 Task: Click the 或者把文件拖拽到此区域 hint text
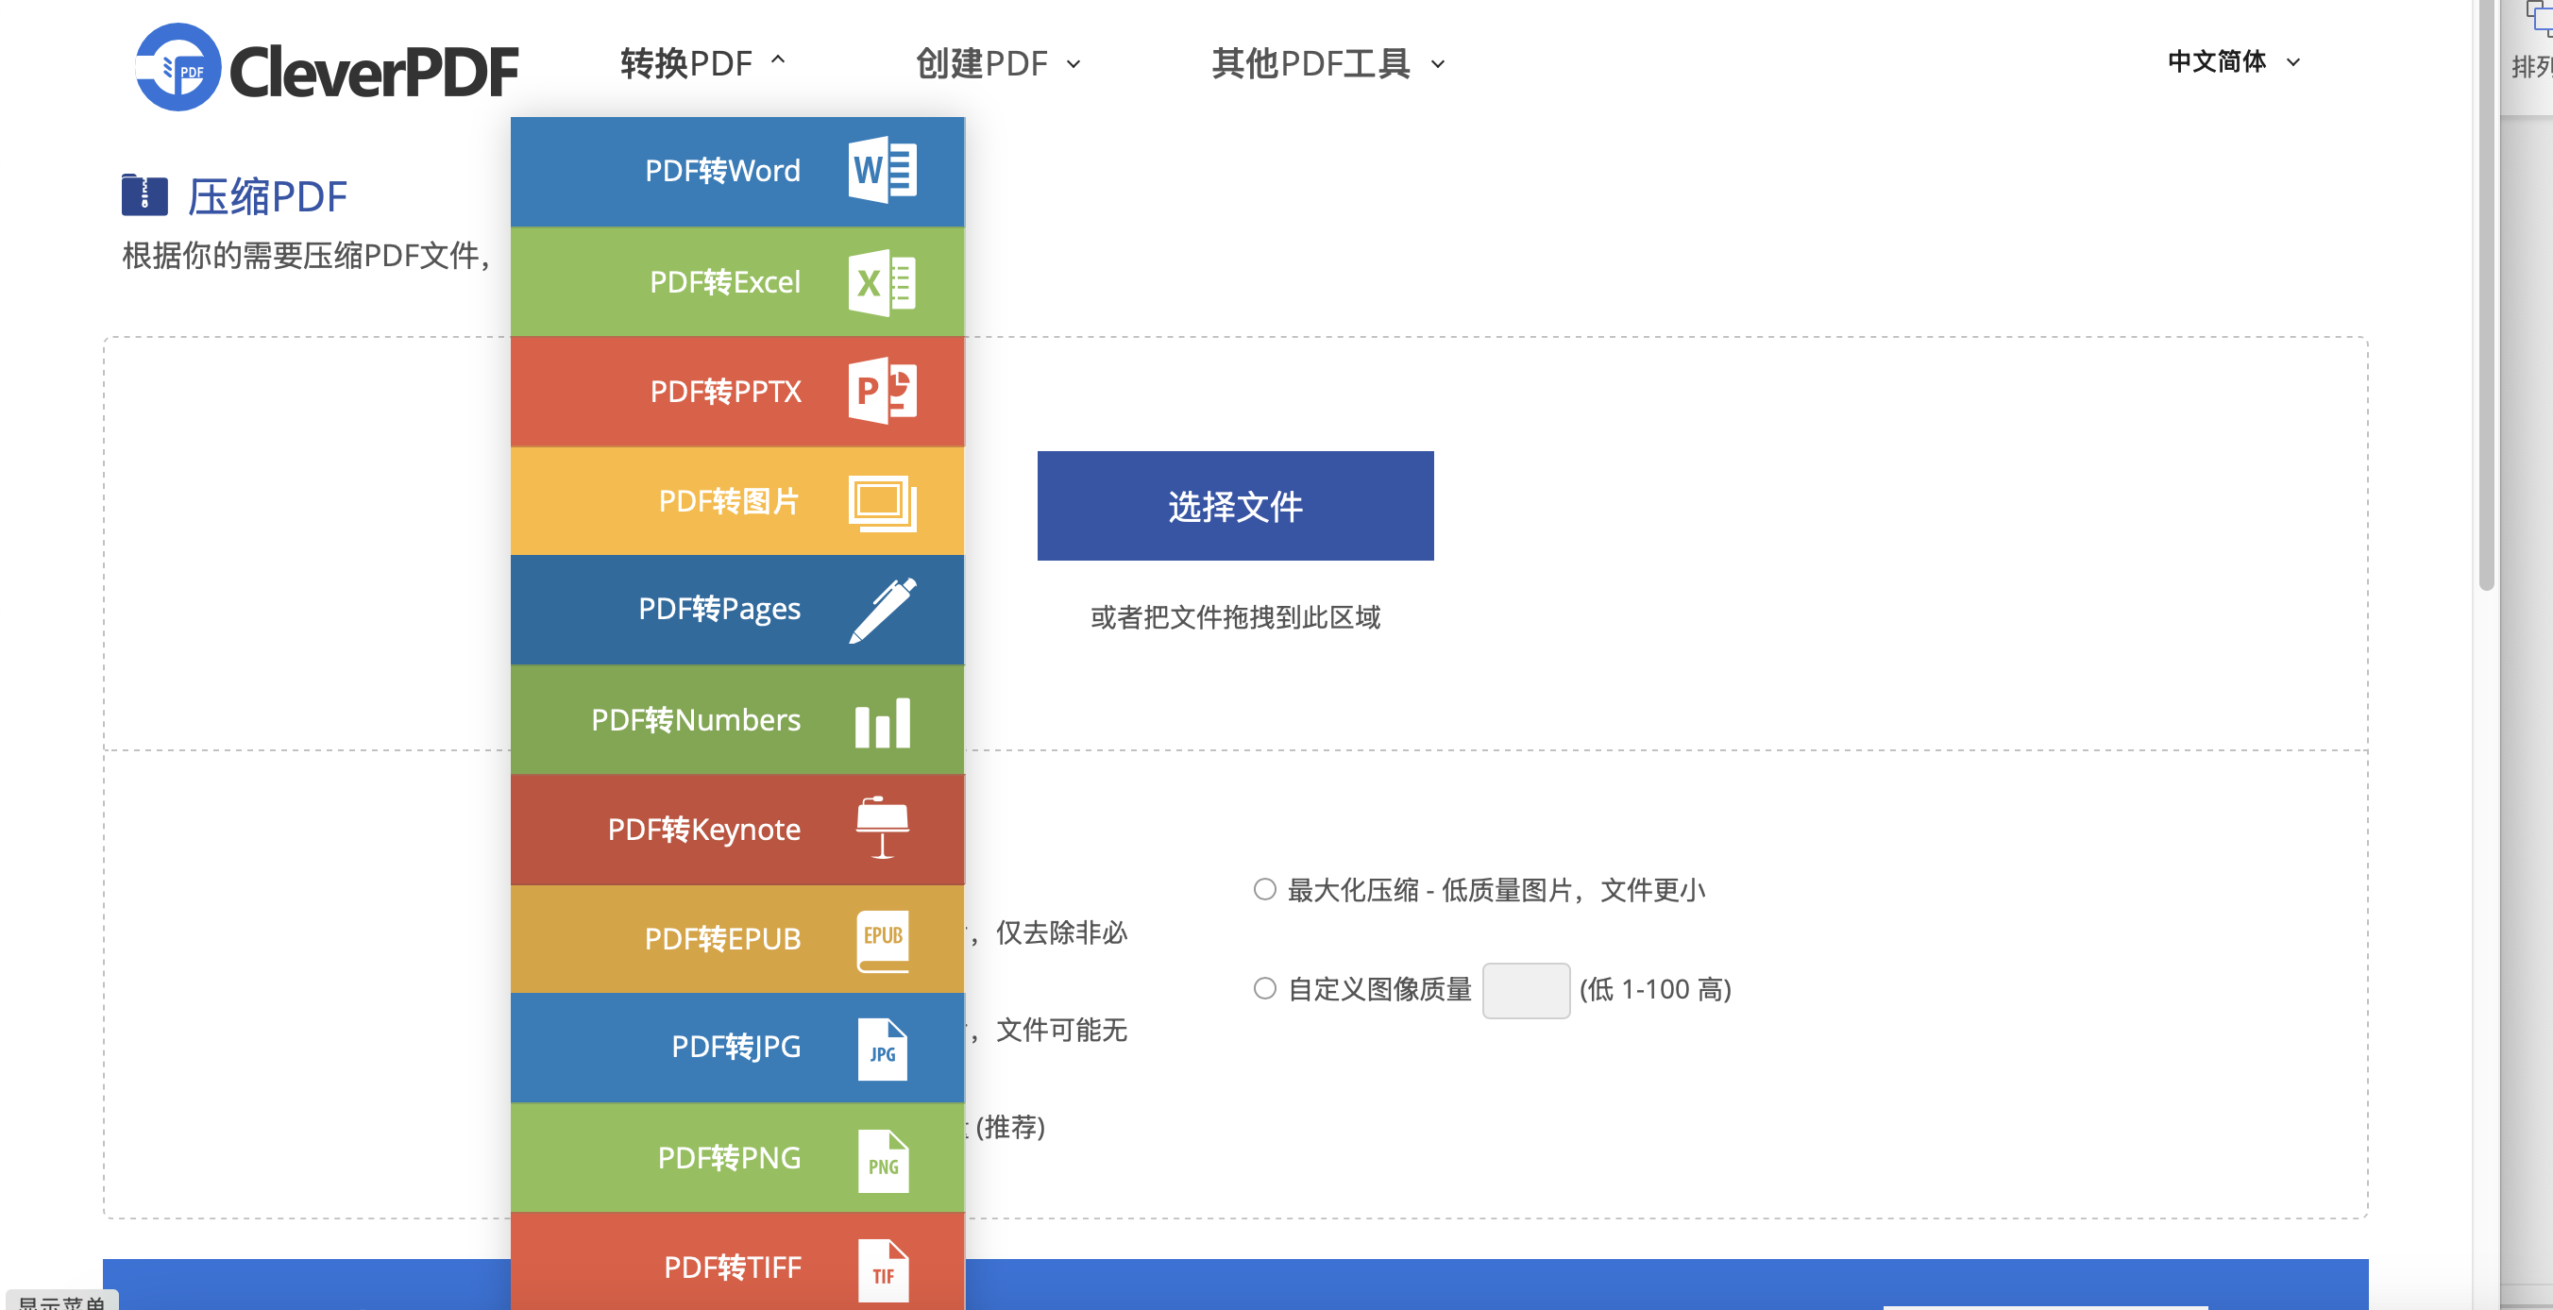click(1235, 617)
